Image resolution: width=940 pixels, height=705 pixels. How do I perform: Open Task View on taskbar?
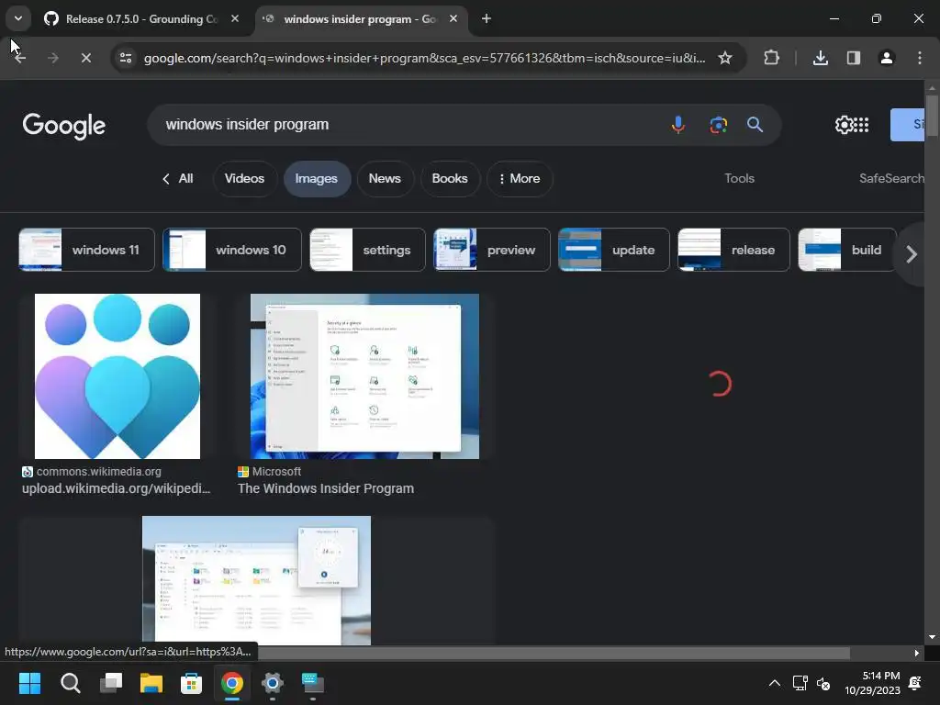tap(111, 683)
